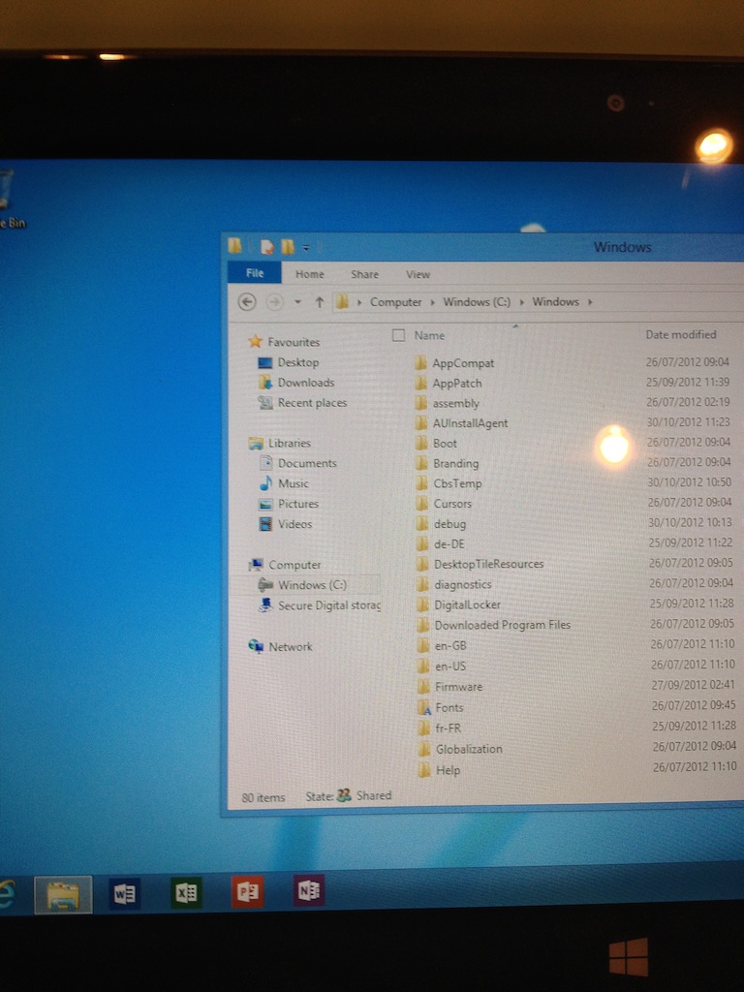Select Pictures library in sidebar
744x992 pixels.
pyautogui.click(x=298, y=504)
